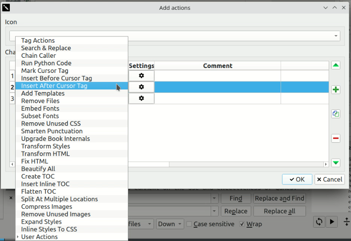Confirm dialog with the OK button

[297, 179]
